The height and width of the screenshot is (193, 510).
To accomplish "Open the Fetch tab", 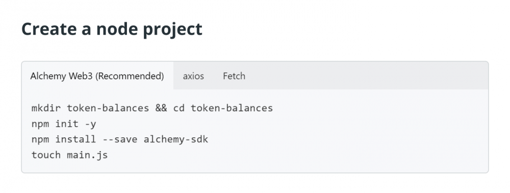I will (x=234, y=76).
